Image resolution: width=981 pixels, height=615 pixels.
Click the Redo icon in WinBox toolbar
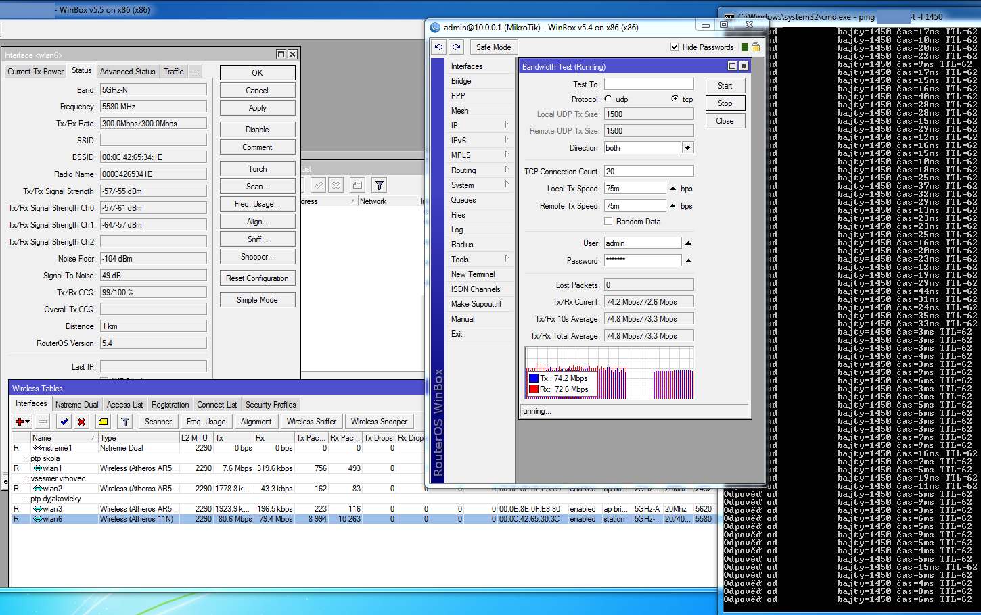[x=457, y=47]
